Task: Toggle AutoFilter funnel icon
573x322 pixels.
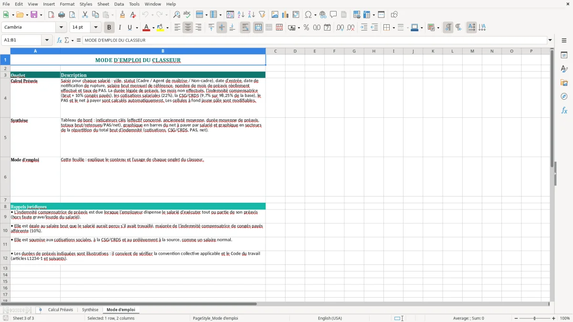Action: click(x=262, y=15)
